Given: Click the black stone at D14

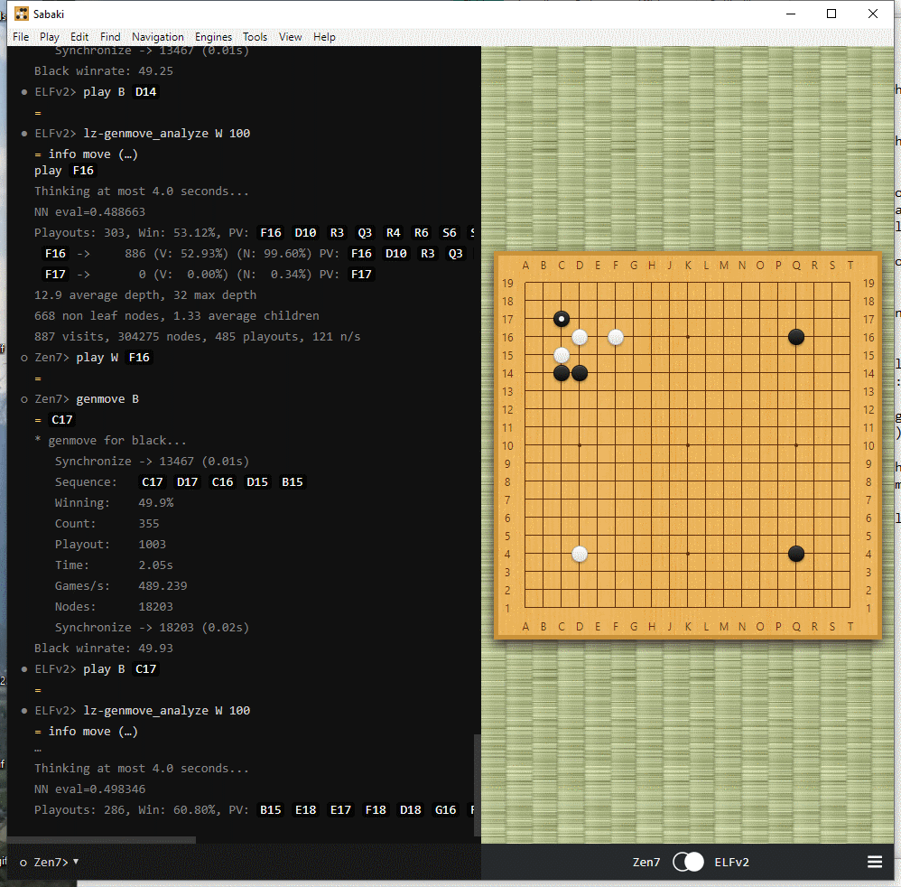Looking at the screenshot, I should (580, 373).
